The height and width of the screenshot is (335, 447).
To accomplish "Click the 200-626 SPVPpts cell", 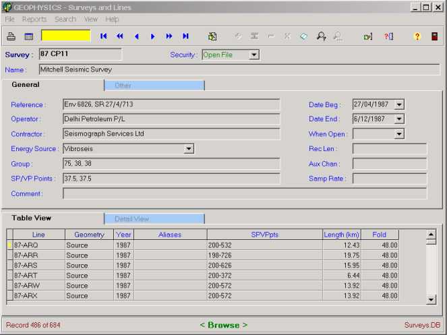I will tap(264, 266).
